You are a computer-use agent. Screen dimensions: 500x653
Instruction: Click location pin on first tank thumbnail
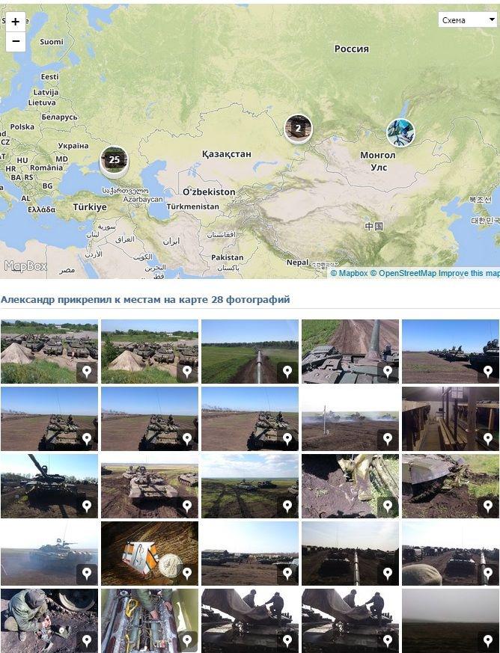87,372
